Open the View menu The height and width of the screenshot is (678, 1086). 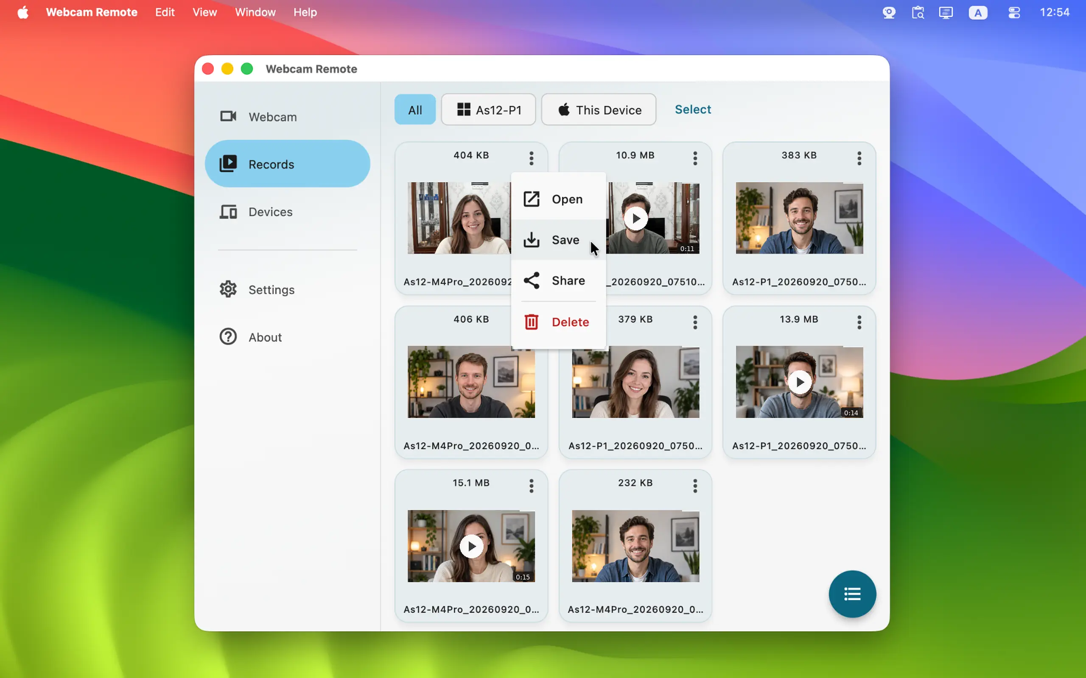[x=204, y=12]
